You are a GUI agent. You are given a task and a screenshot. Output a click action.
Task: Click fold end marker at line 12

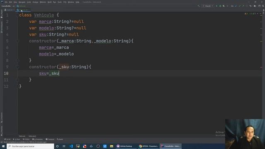click(x=17, y=87)
